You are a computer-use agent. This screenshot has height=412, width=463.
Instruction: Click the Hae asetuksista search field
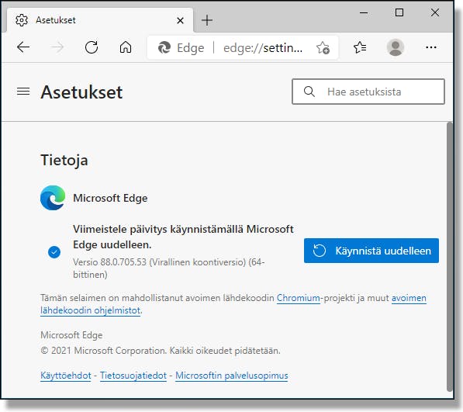(x=368, y=92)
